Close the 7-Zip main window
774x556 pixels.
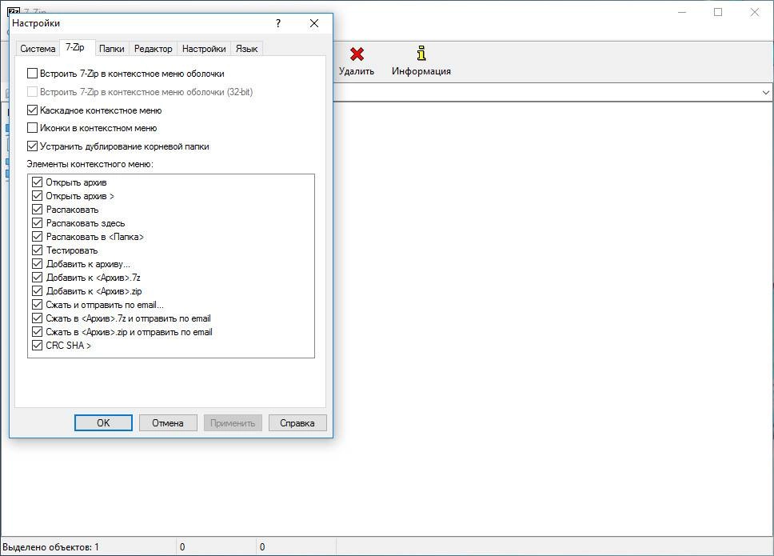pos(755,12)
